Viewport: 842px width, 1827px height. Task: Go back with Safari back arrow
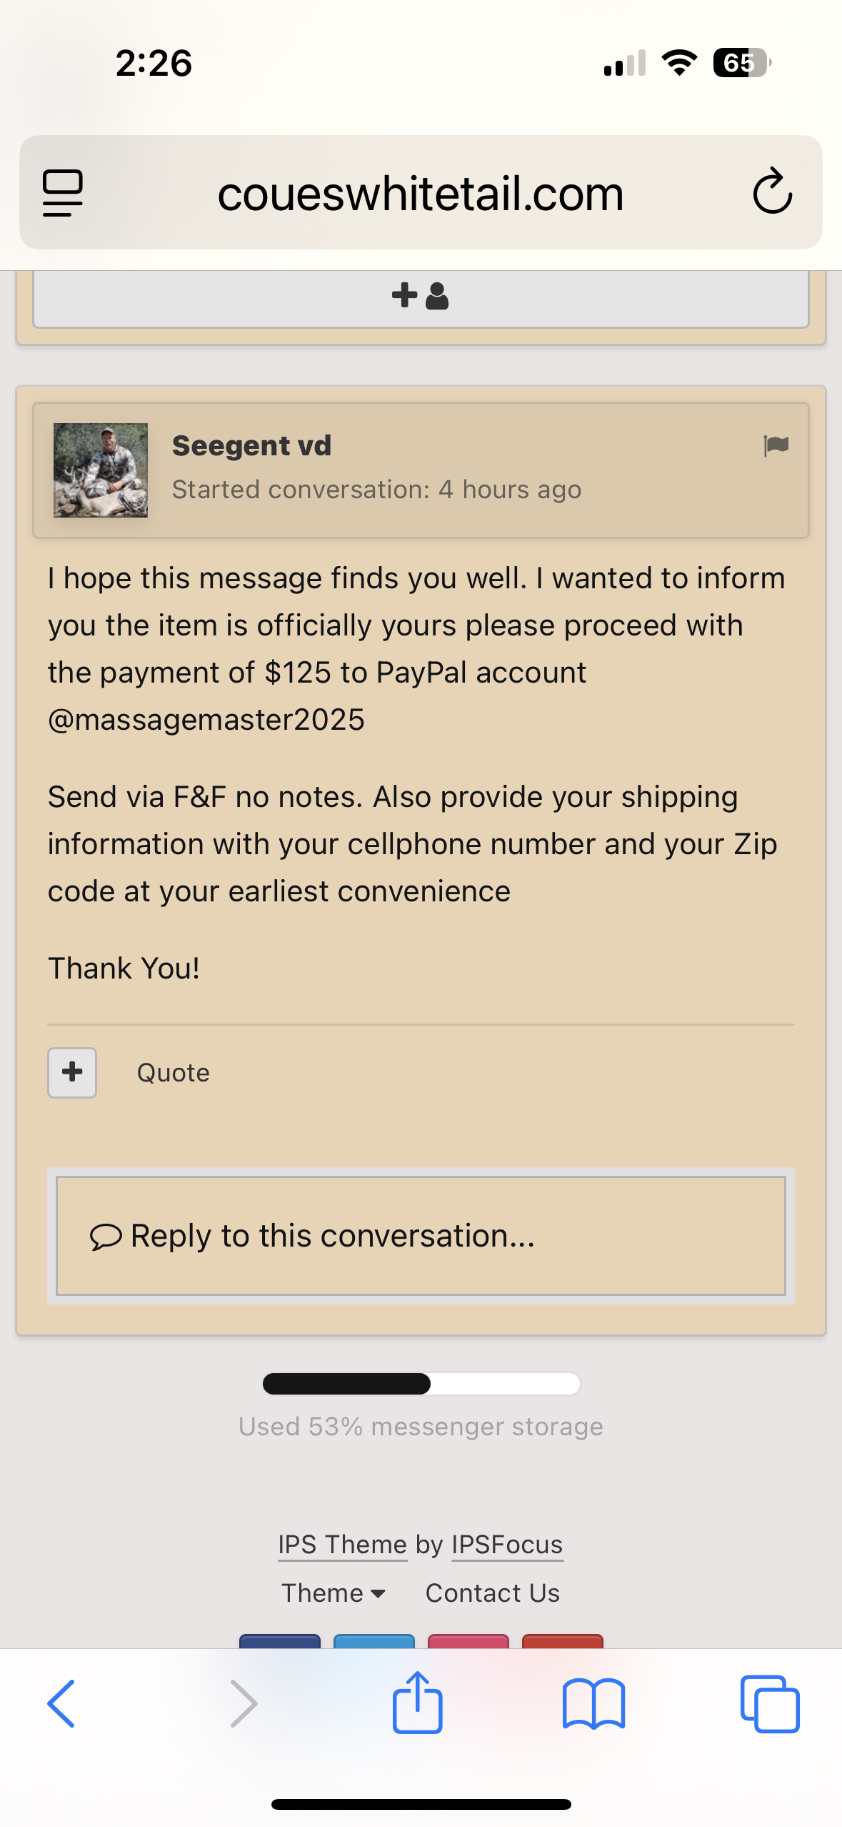click(61, 1704)
